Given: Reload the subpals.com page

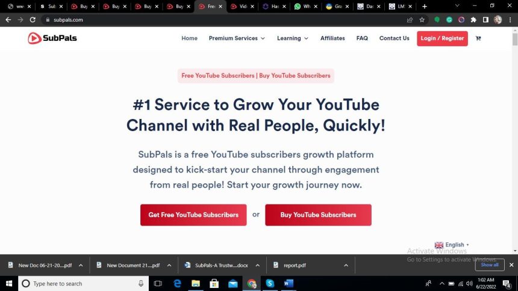Looking at the screenshot, I should pyautogui.click(x=33, y=20).
